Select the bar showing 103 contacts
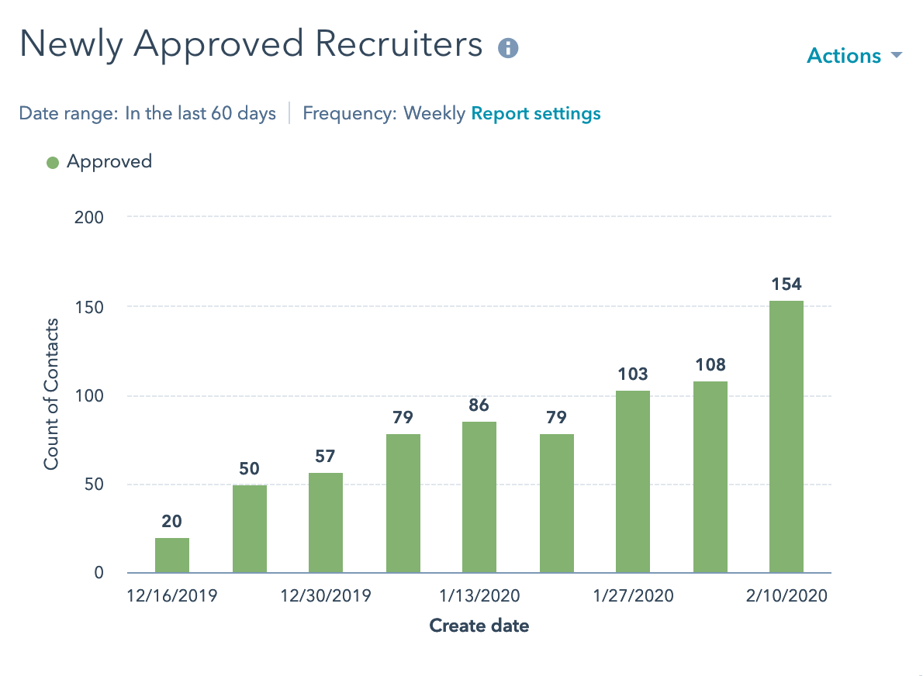The image size is (923, 676). point(633,482)
